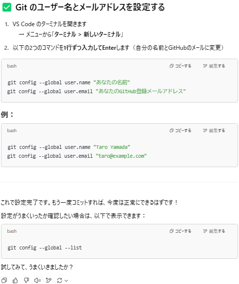The height and width of the screenshot is (284, 239).
Task: Click 編集する on the Taro Yamada example block
Action: click(214, 130)
